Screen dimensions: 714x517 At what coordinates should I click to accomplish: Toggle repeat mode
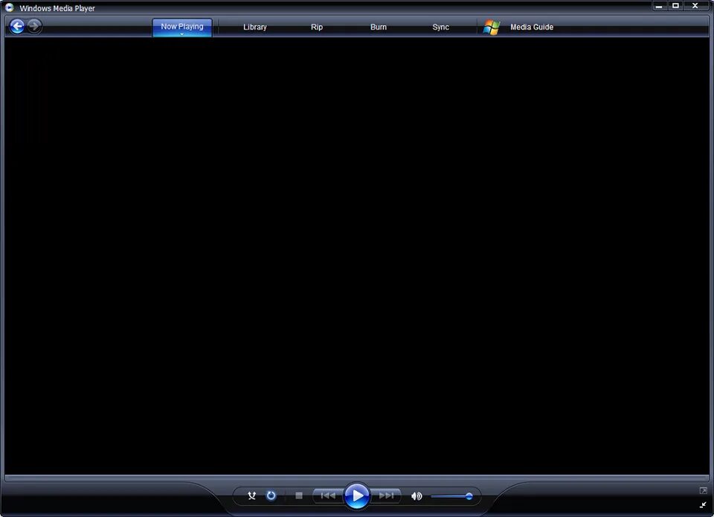tap(271, 495)
